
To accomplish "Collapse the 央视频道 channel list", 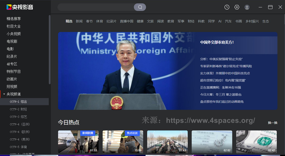I will [4, 94].
